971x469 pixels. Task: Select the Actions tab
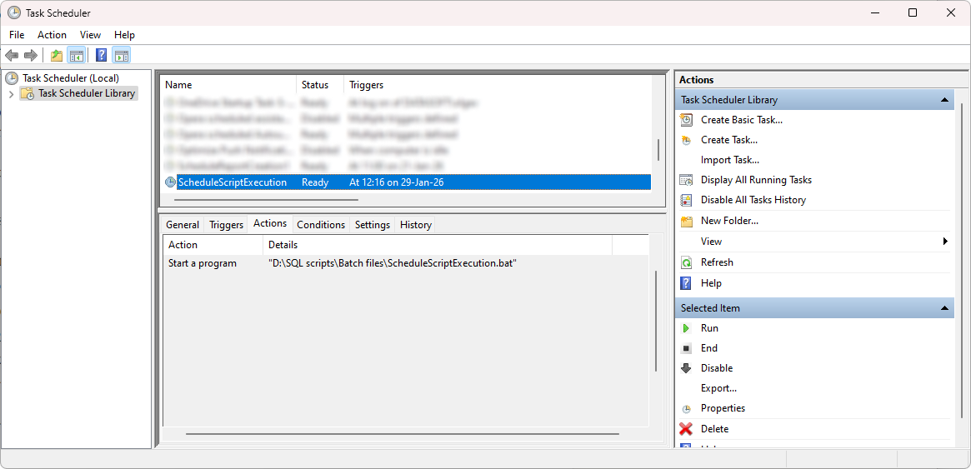click(270, 223)
